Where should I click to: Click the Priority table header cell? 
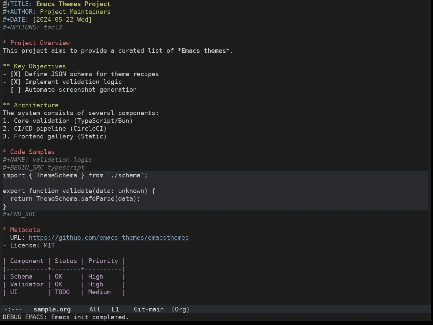[x=103, y=261]
